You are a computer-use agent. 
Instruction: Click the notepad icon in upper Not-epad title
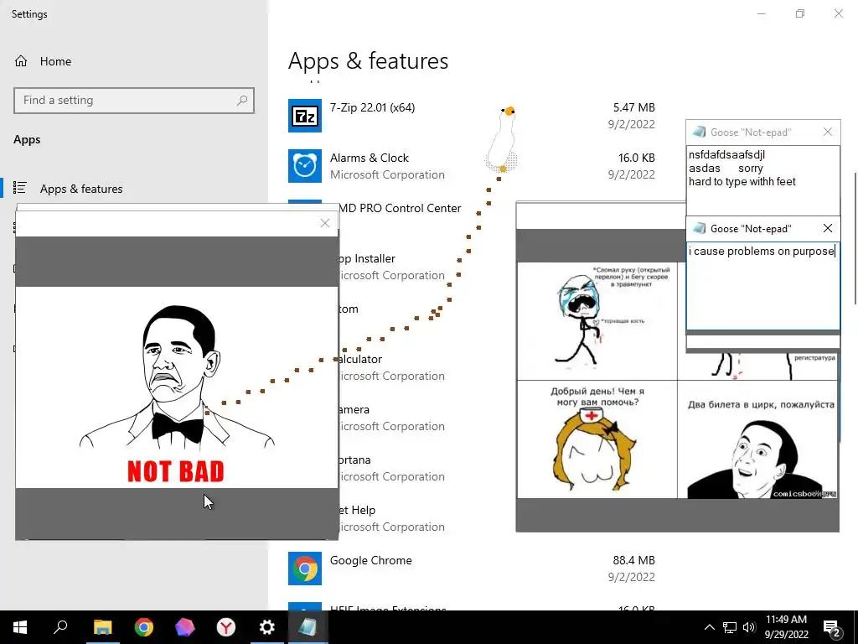(x=699, y=132)
